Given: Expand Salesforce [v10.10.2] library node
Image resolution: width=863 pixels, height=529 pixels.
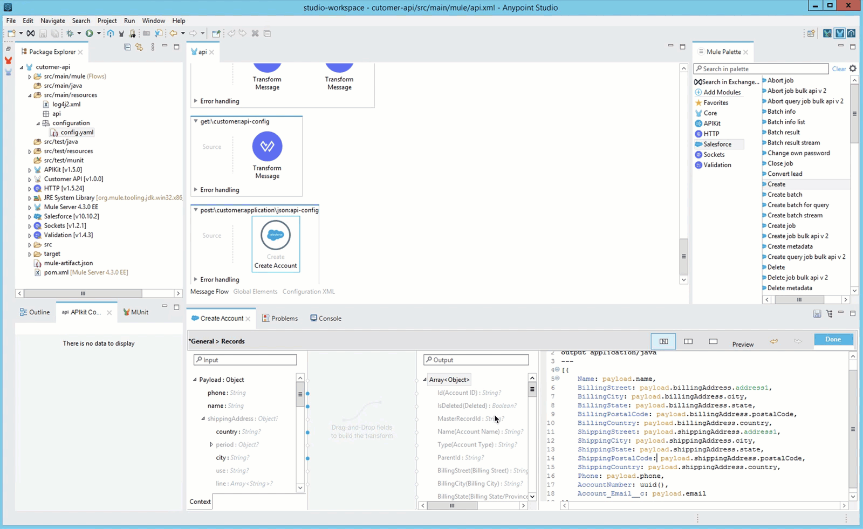Looking at the screenshot, I should [30, 217].
